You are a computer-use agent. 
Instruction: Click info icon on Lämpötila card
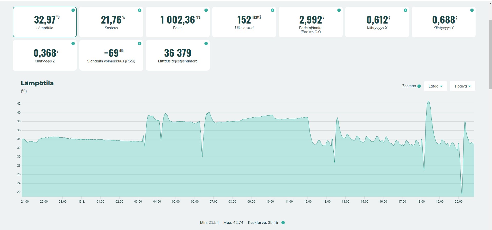73,10
